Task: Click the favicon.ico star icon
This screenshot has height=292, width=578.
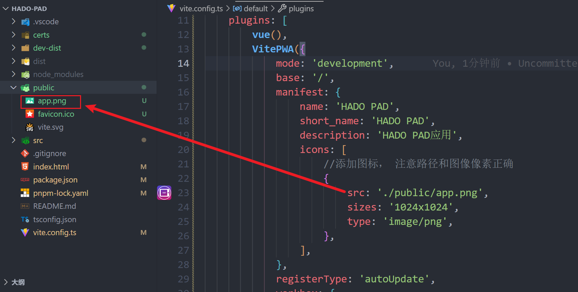Action: coord(30,114)
